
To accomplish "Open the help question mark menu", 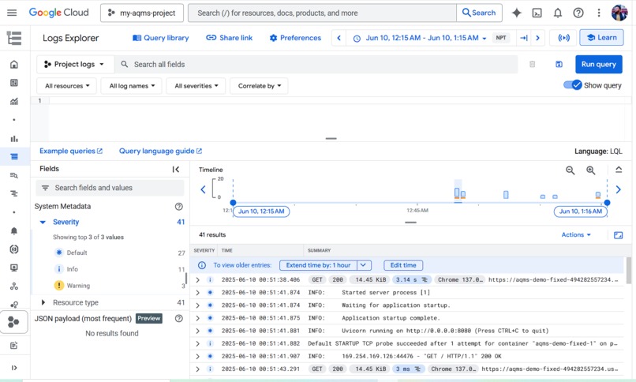I will coord(578,13).
